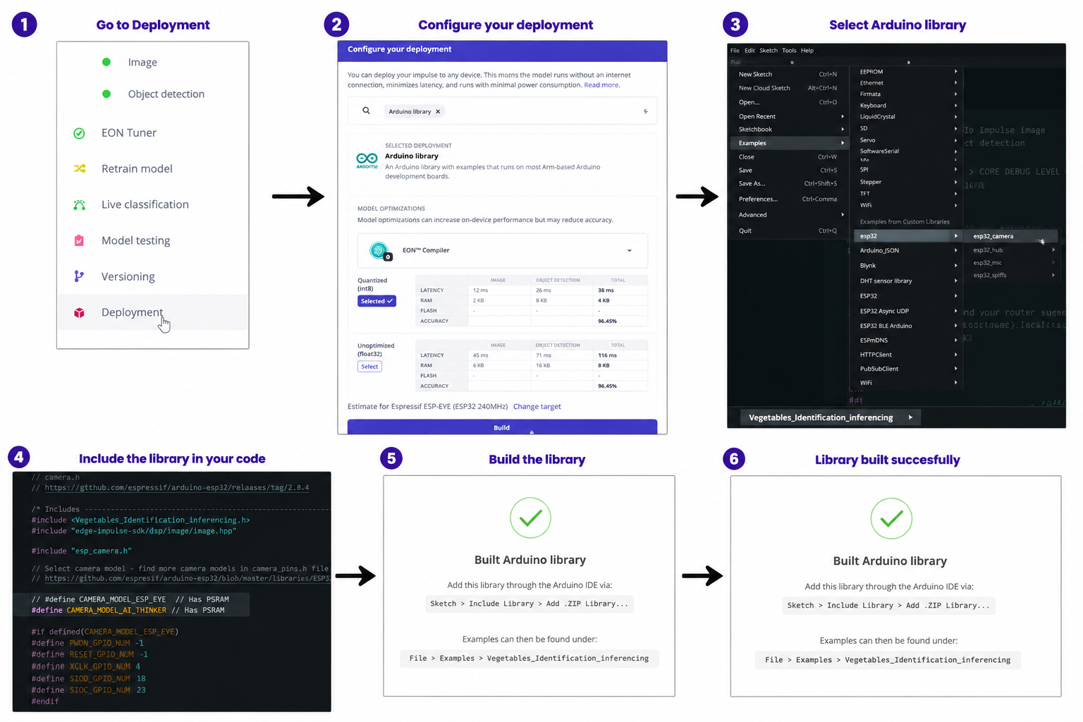This screenshot has height=722, width=1083.
Task: Click the Model testing clipboard icon
Action: tap(79, 240)
